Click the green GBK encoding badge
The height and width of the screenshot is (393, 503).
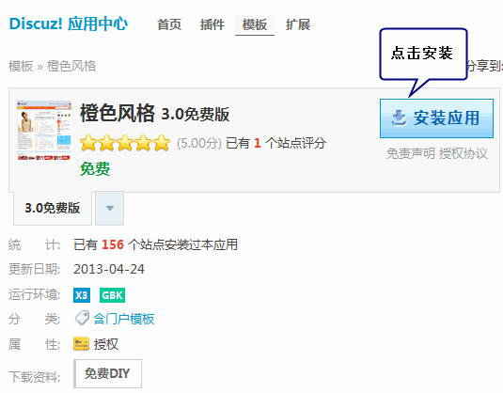click(112, 295)
